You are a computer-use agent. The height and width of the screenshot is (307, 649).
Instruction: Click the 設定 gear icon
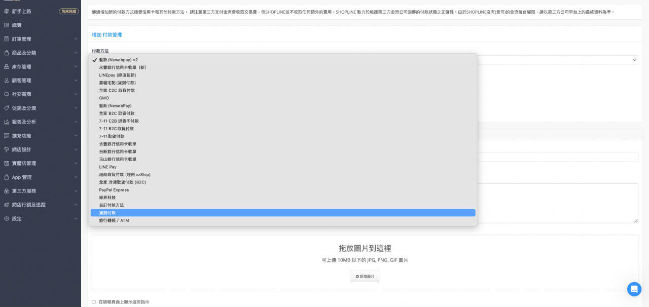point(6,219)
